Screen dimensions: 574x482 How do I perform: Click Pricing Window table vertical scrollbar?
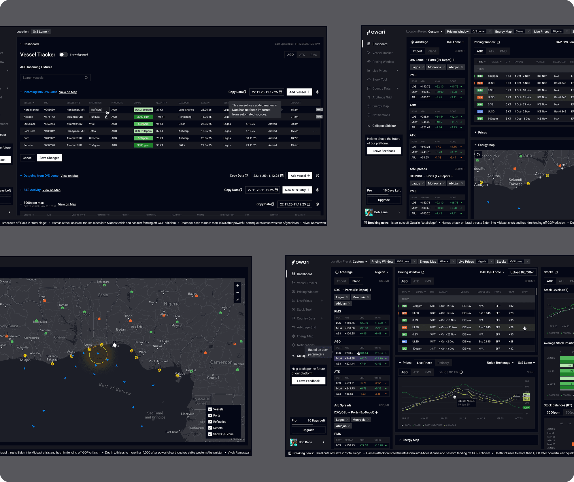click(x=537, y=292)
